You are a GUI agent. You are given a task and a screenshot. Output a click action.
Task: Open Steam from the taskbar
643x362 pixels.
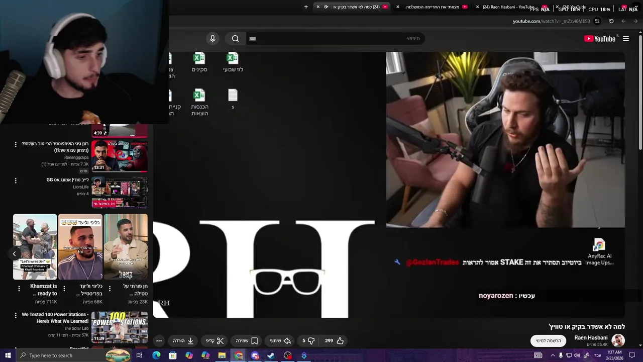click(271, 355)
